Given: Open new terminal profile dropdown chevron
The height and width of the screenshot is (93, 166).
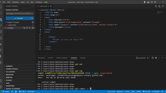Looking at the screenshot, I should 150,58.
